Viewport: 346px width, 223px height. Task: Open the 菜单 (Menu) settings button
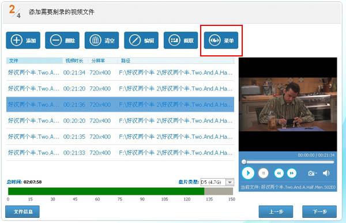221,40
